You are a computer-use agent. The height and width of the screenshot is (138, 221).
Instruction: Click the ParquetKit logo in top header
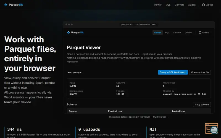[14, 5]
